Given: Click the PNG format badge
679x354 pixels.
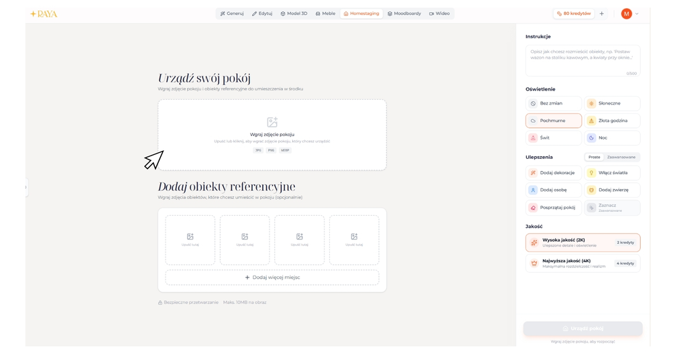Looking at the screenshot, I should coord(271,150).
